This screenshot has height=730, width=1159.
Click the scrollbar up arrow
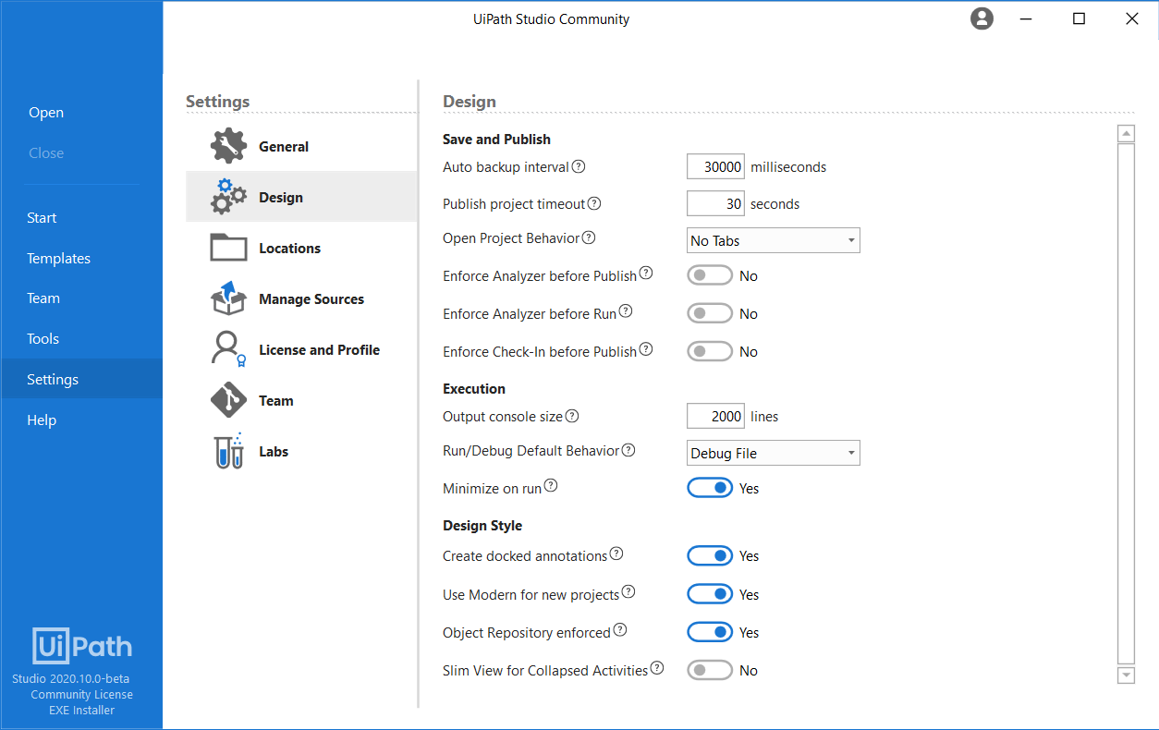(x=1126, y=134)
